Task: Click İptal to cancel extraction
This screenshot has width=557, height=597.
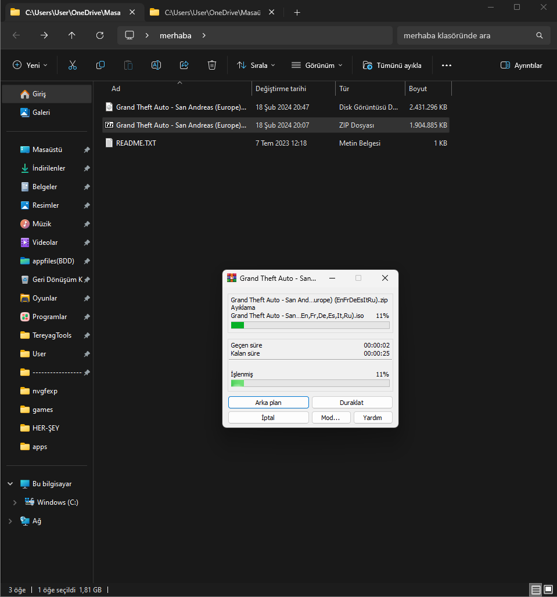Action: (x=268, y=418)
